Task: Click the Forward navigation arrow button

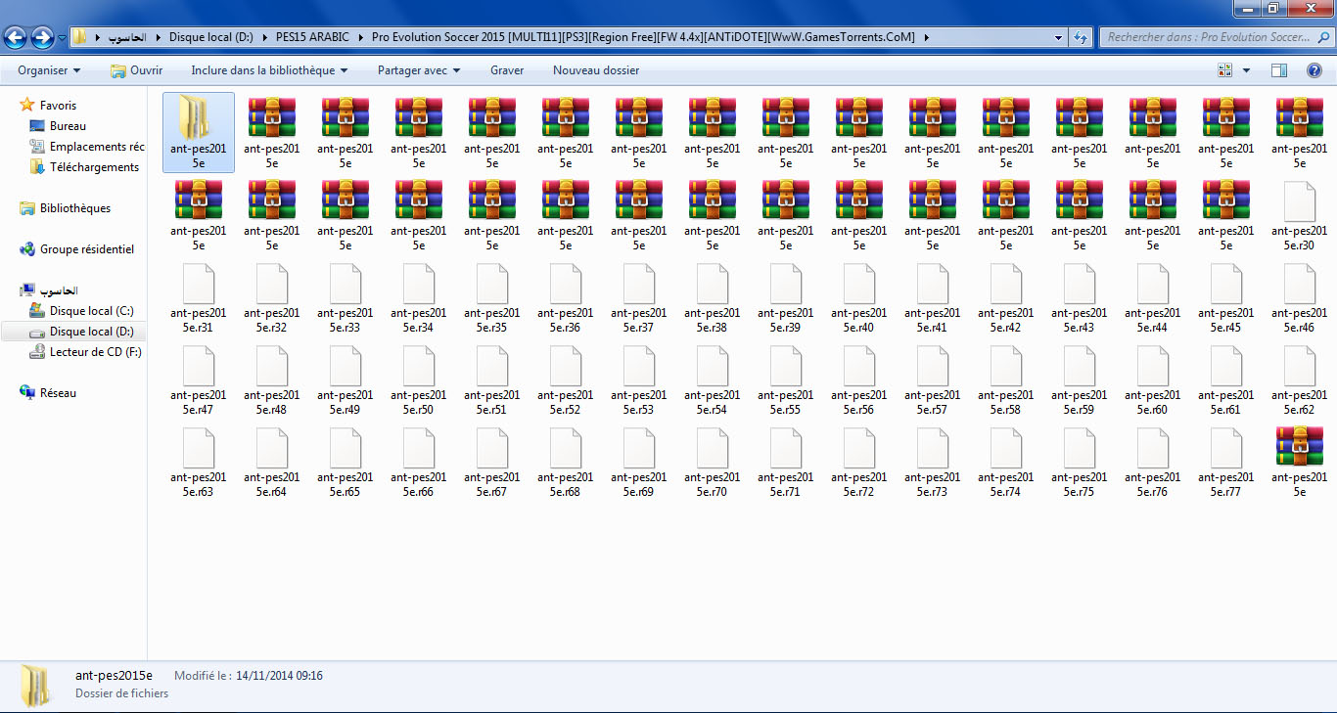Action: click(42, 38)
